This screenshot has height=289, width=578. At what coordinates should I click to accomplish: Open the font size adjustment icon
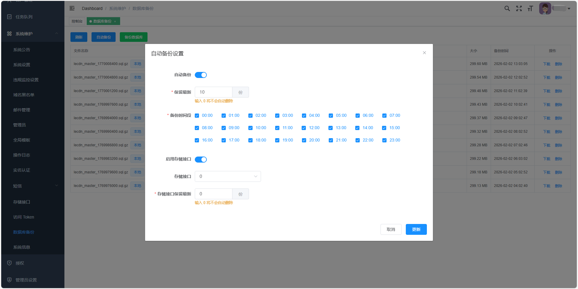click(530, 8)
